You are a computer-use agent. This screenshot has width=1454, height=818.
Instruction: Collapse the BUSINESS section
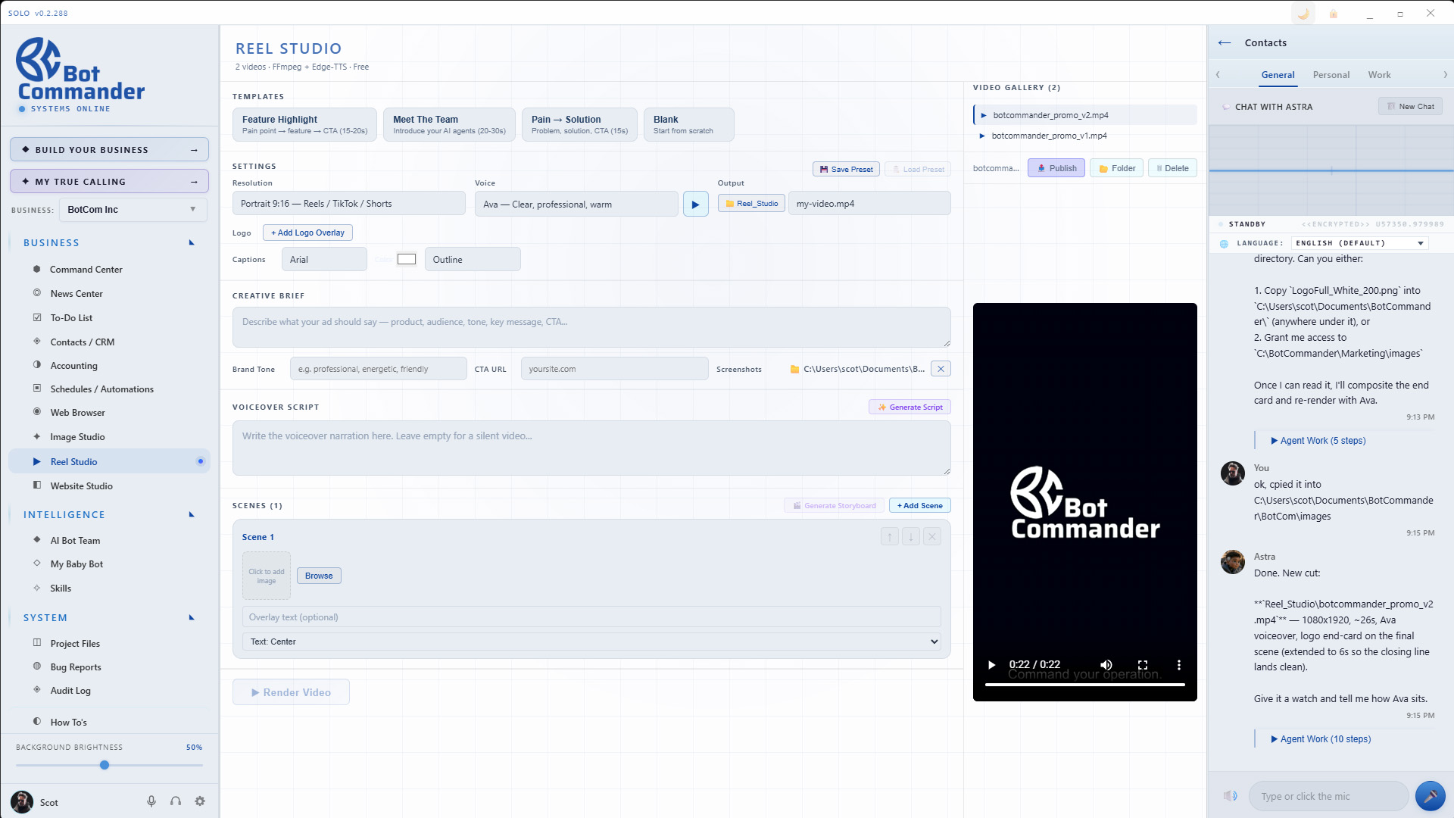(x=192, y=243)
